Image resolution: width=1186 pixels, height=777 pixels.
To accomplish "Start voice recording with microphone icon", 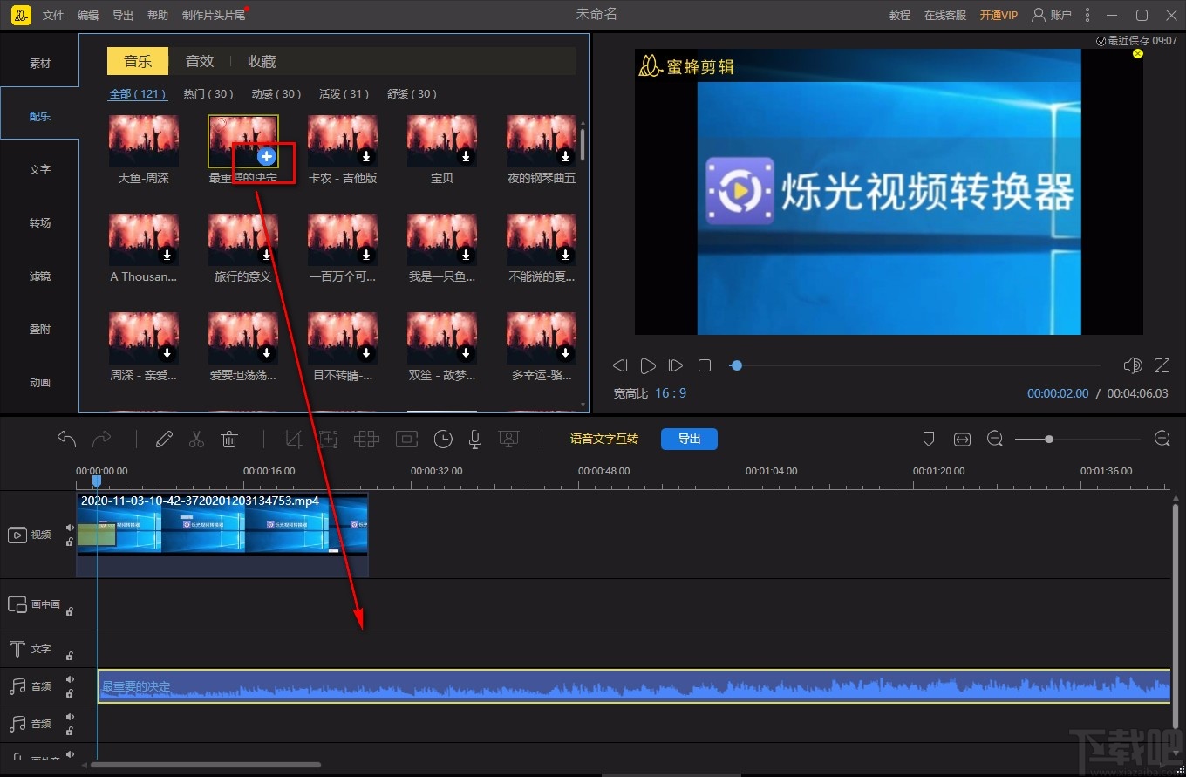I will (x=475, y=439).
